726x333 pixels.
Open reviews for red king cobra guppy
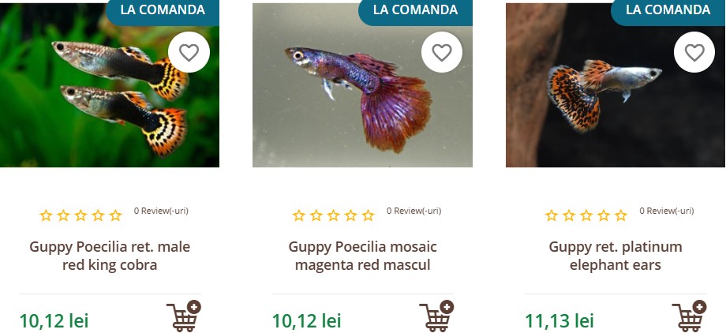(161, 211)
